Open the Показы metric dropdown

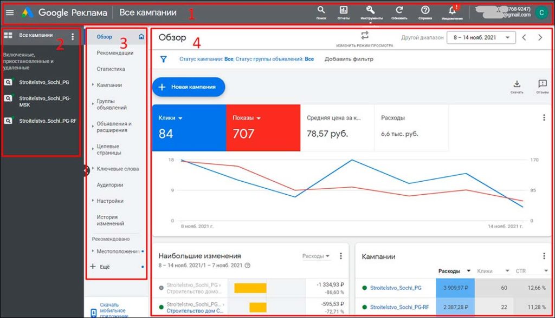point(259,118)
